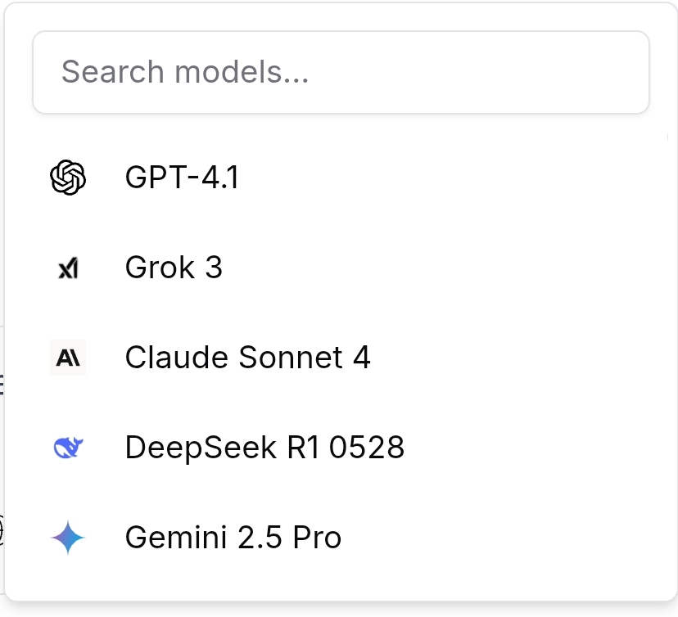Click the "Sonnet" word in the Claude entry

(291, 358)
